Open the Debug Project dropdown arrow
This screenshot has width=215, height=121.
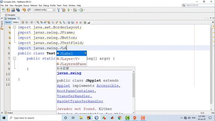point(78,10)
